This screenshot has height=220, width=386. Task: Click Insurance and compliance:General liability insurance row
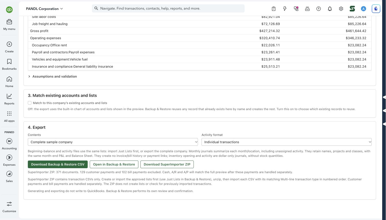200,67
